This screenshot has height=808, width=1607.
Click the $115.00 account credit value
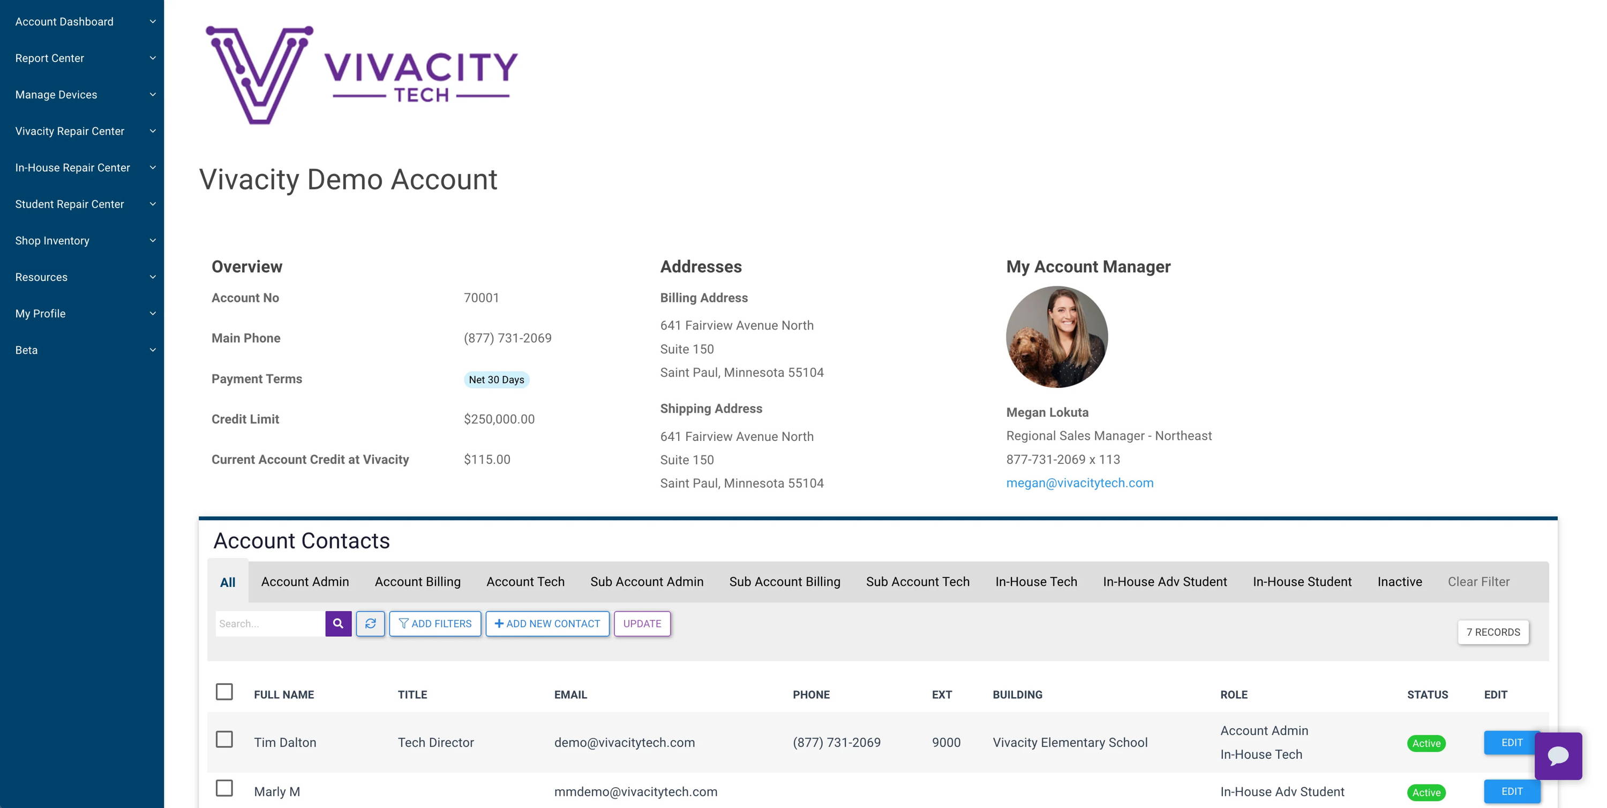[487, 460]
